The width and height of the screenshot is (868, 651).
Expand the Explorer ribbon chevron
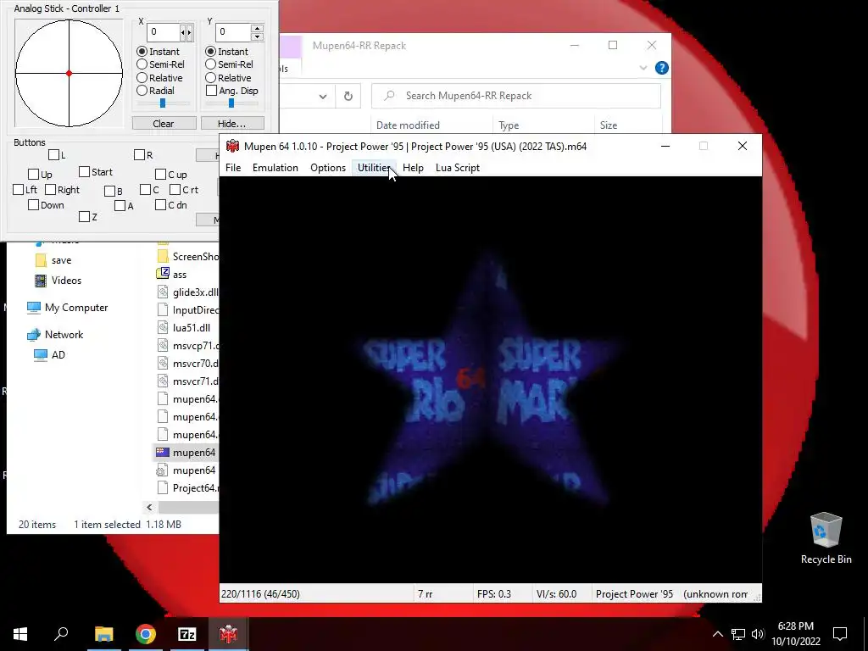click(643, 68)
